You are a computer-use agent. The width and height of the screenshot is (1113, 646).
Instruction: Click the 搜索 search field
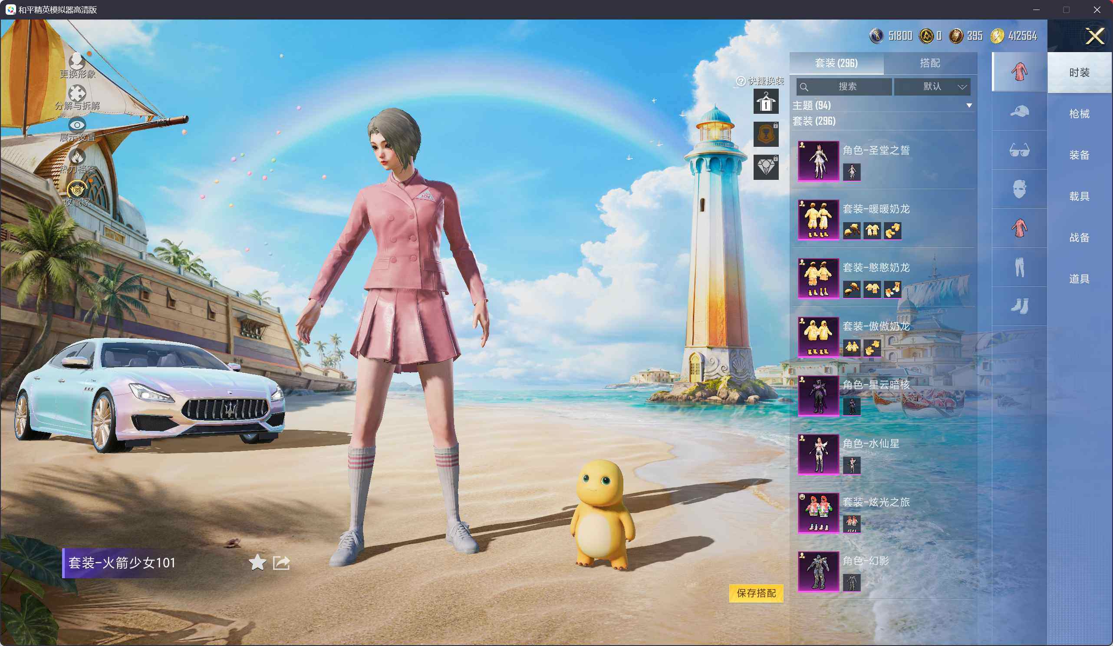[x=844, y=86]
